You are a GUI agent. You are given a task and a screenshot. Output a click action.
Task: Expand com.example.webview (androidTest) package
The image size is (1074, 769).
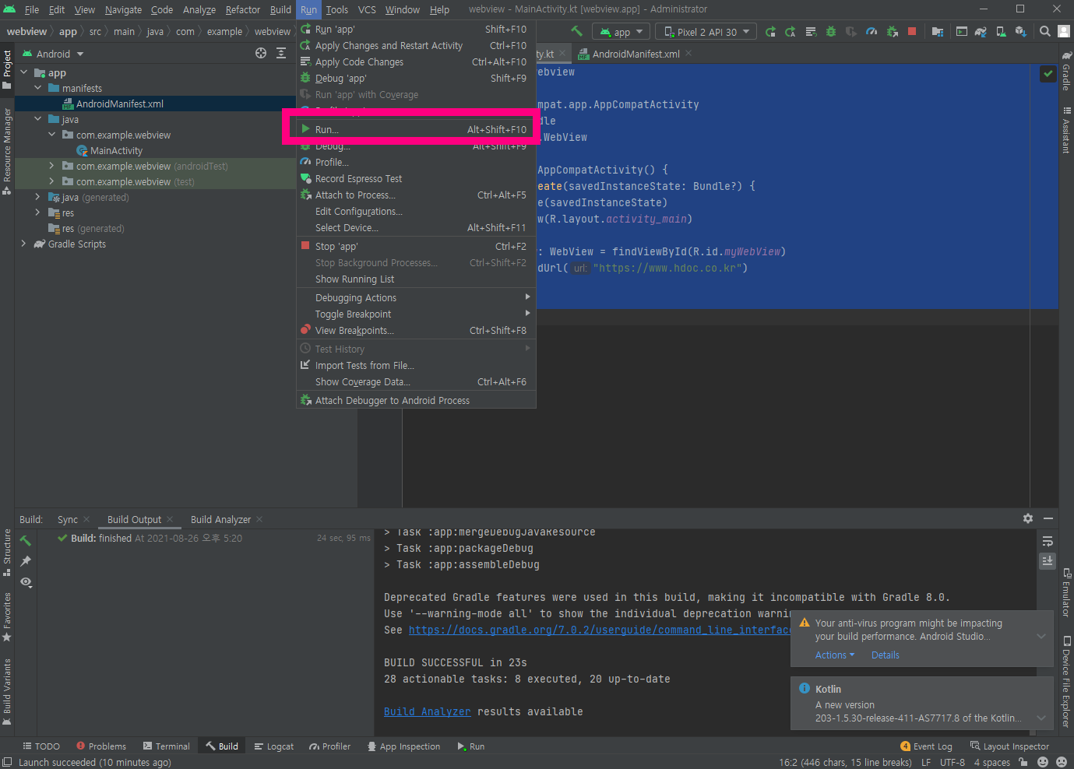pos(51,166)
